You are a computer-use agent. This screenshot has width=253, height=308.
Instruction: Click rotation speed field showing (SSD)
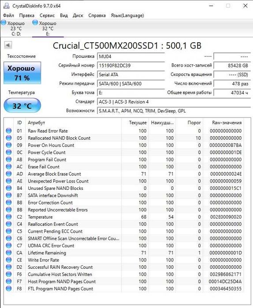click(232, 74)
